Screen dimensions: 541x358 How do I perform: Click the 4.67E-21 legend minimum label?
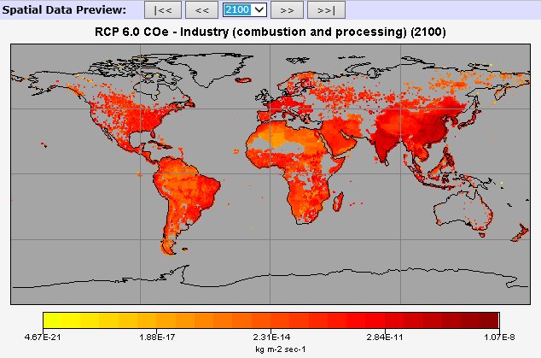coord(46,336)
